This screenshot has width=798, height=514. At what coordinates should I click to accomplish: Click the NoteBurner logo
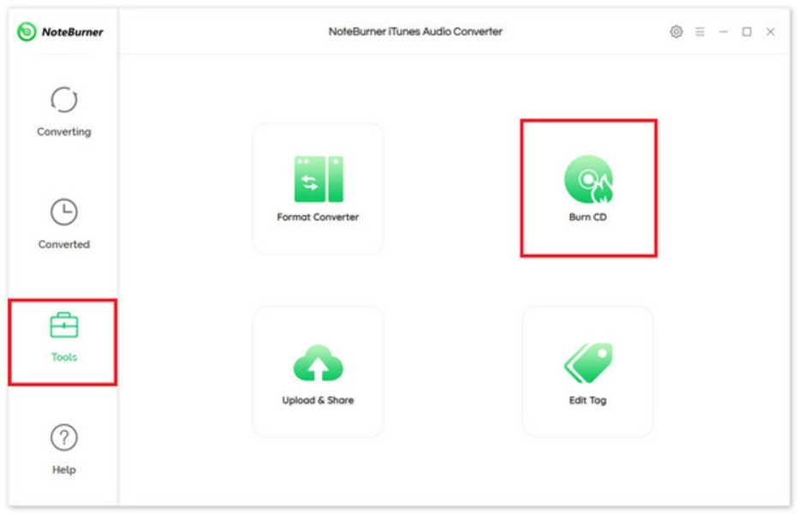60,32
